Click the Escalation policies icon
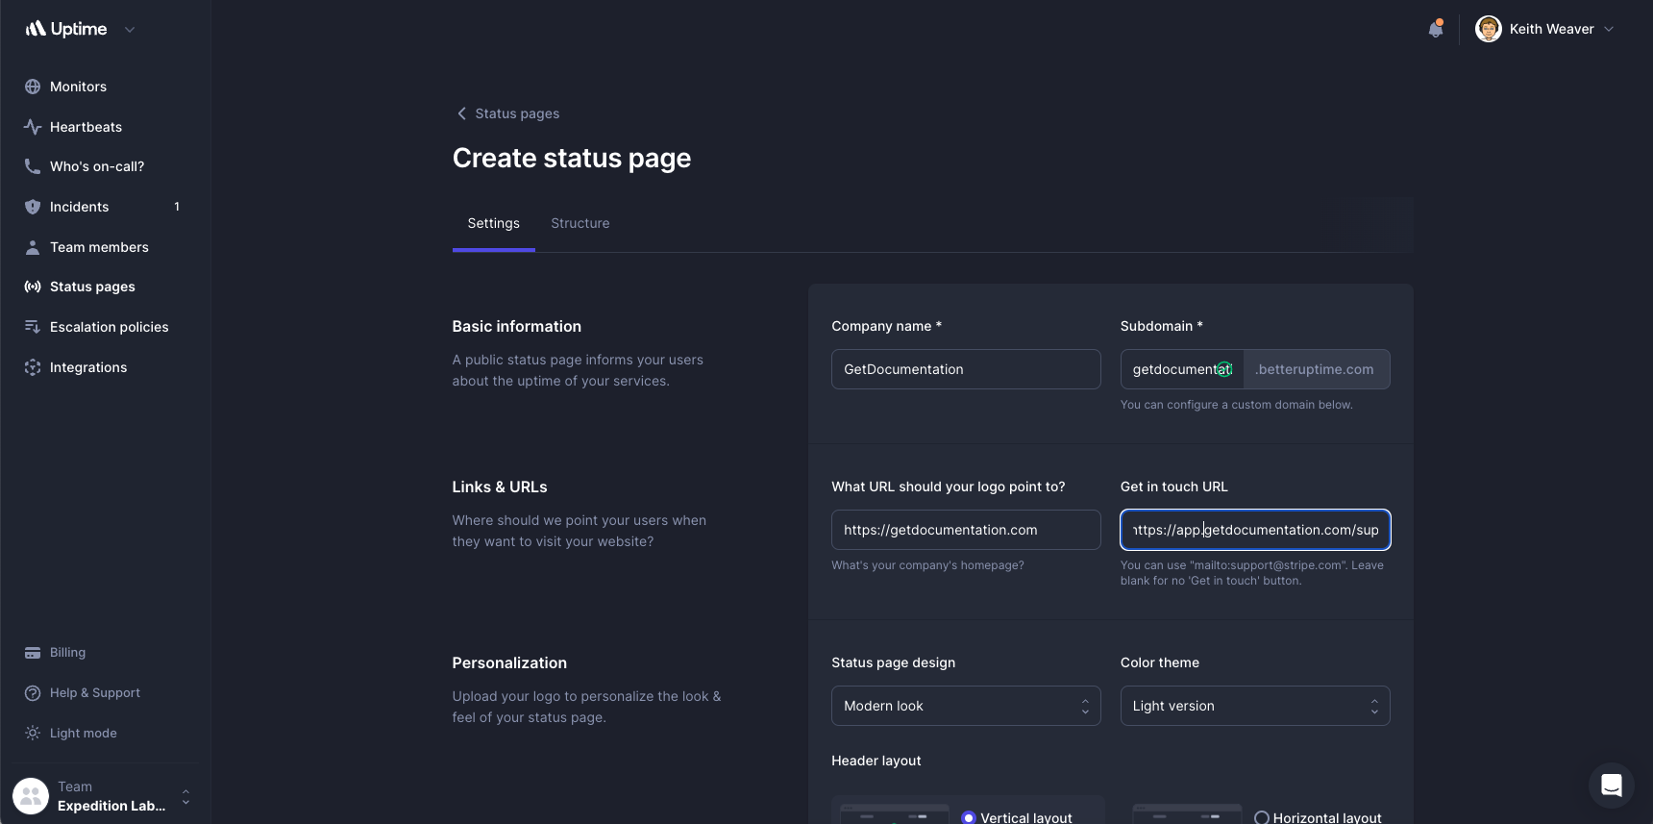 tap(33, 327)
